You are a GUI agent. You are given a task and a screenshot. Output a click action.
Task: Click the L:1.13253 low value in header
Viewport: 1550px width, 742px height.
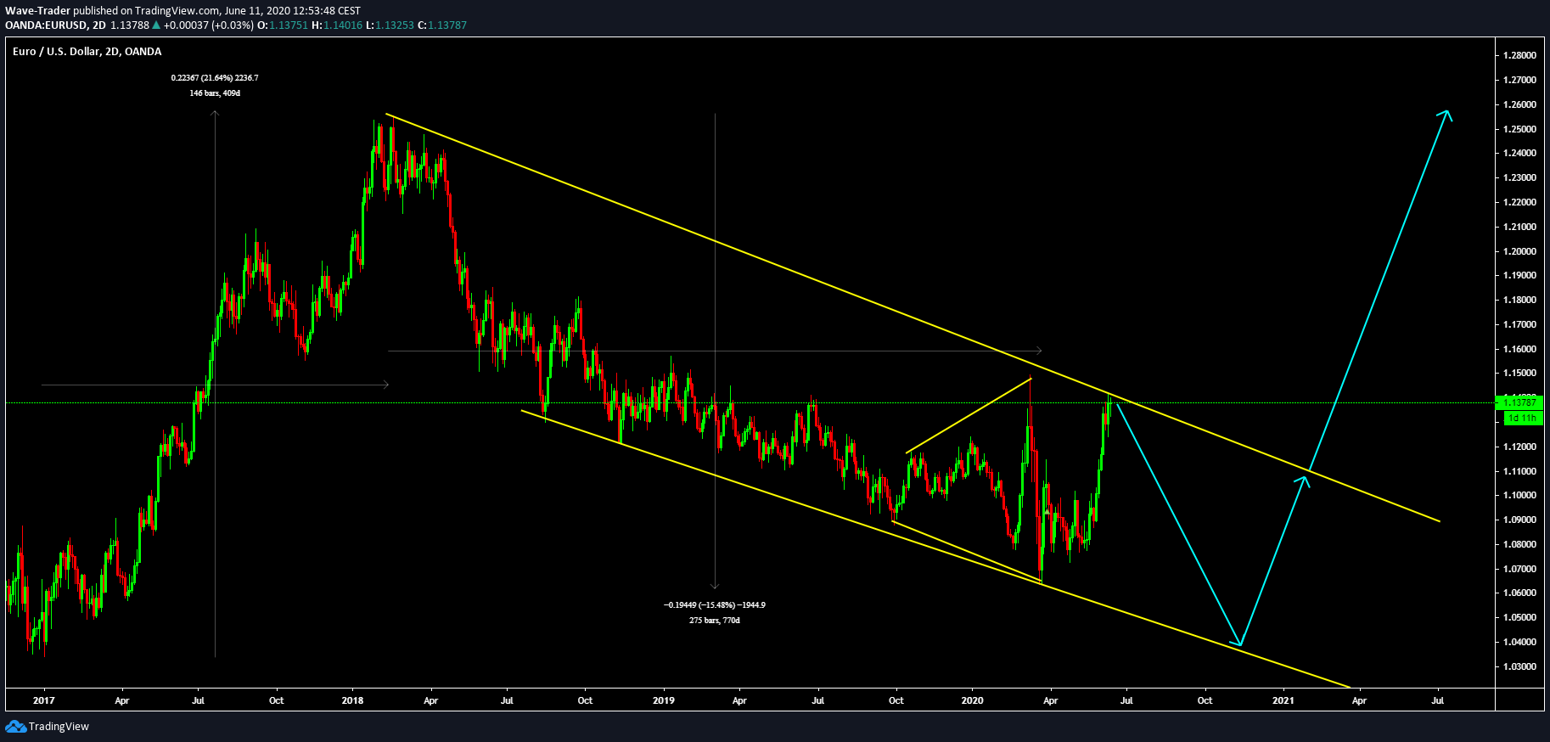point(390,25)
